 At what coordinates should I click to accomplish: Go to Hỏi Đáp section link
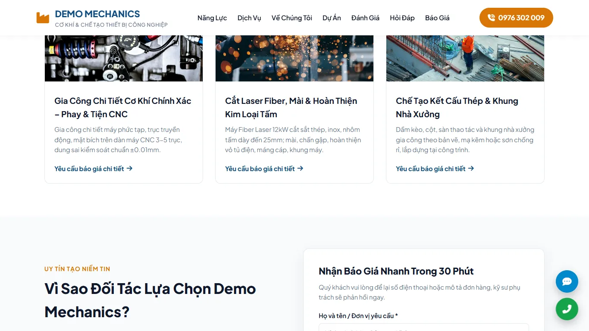point(402,18)
